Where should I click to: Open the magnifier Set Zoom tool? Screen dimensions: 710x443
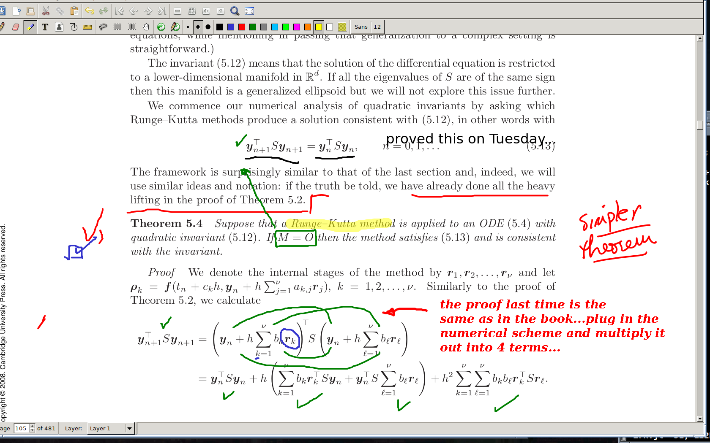click(x=235, y=11)
